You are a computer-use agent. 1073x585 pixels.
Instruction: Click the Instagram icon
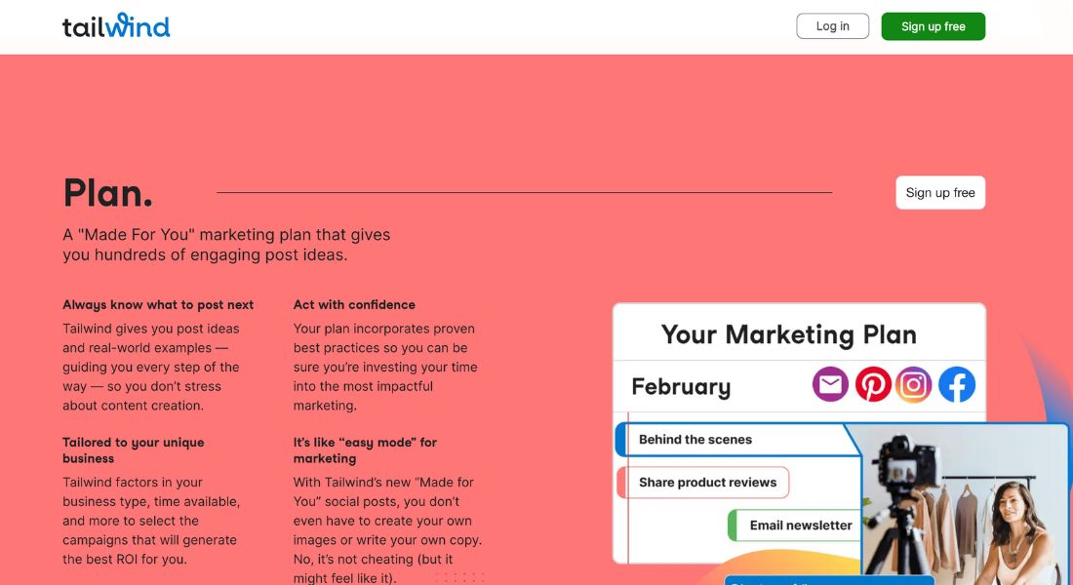[914, 384]
